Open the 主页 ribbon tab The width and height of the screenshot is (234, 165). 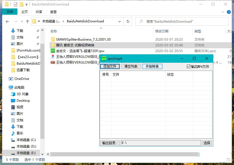point(25,12)
